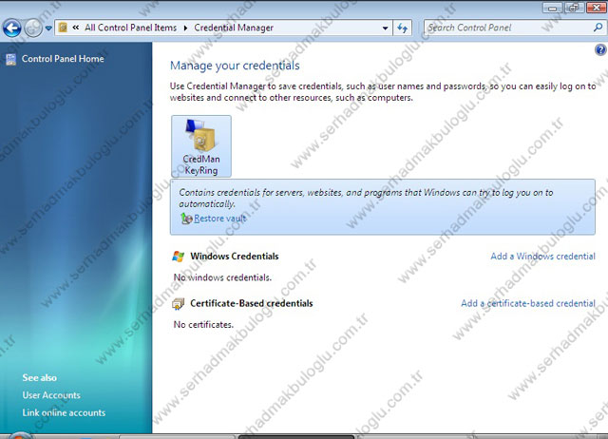Minimize the Credential Manager window
The image size is (608, 439).
(x=553, y=8)
